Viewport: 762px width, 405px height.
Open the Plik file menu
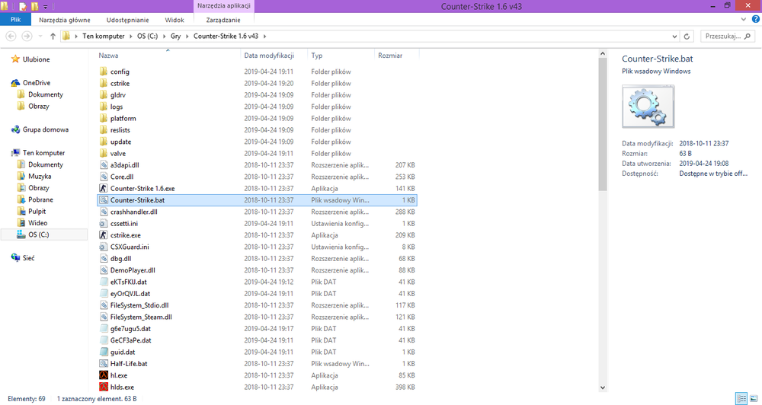click(15, 20)
